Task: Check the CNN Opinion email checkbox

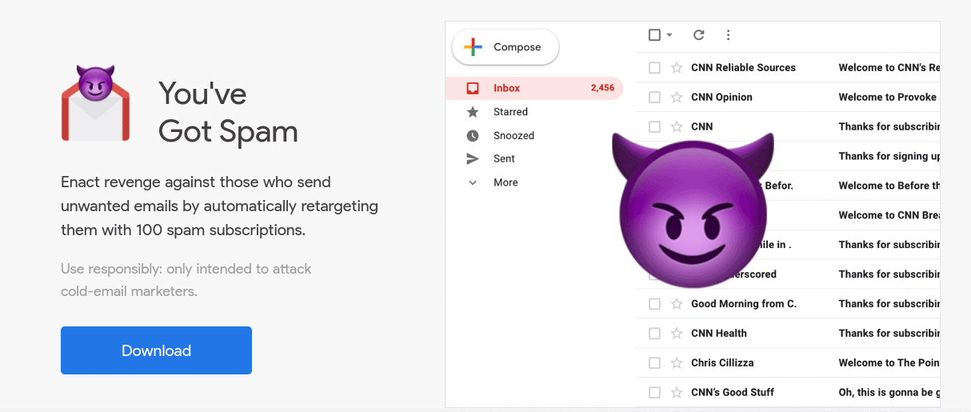Action: pyautogui.click(x=654, y=98)
